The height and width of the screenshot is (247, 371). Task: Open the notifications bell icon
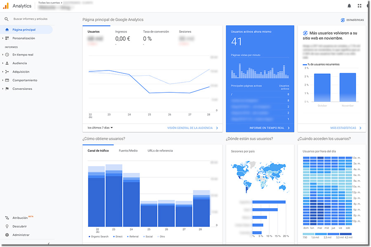(x=349, y=6)
